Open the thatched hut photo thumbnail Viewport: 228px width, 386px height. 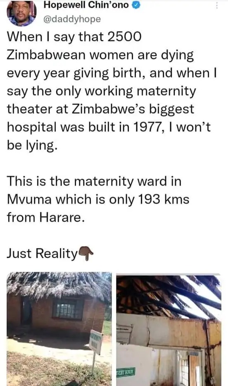[59, 329]
